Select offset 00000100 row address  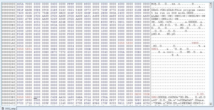pyautogui.click(x=9, y=28)
